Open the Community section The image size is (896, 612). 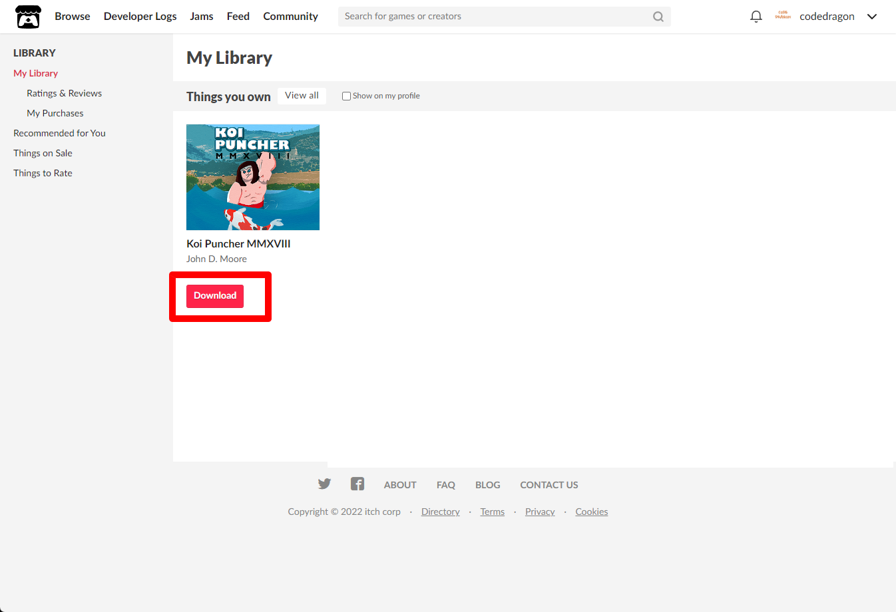click(291, 17)
